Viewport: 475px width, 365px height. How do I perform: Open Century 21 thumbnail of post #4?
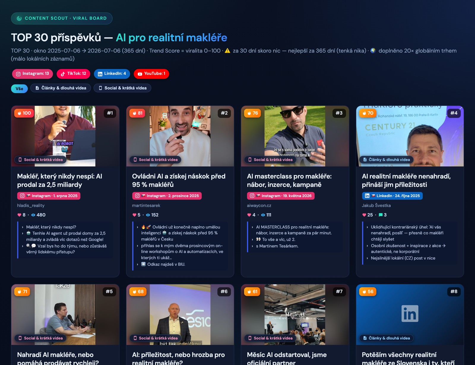pos(410,136)
